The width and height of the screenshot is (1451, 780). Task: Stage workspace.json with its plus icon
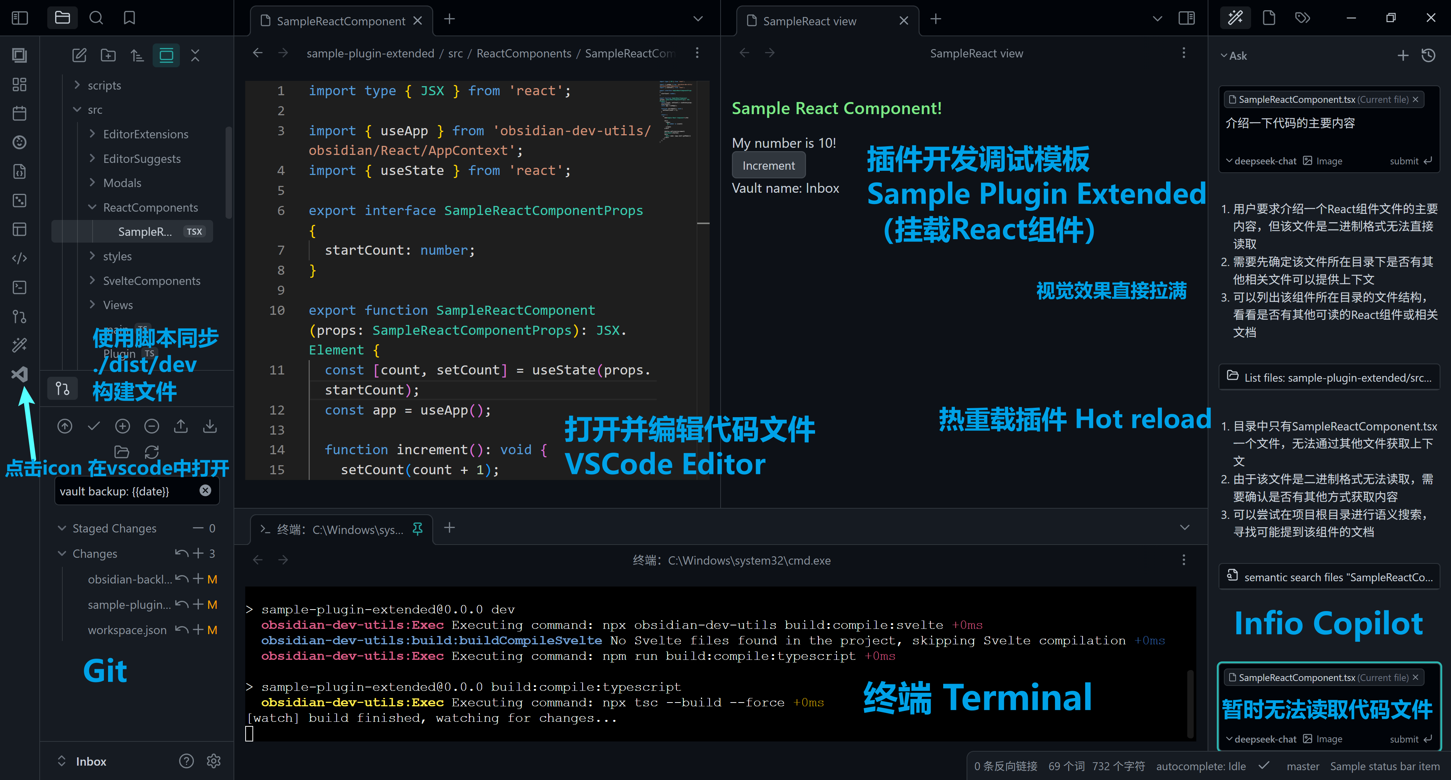click(x=198, y=630)
